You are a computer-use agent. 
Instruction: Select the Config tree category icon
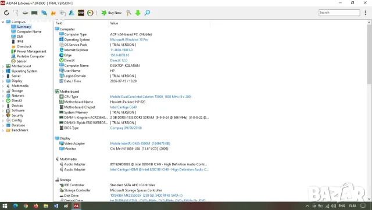click(8, 120)
